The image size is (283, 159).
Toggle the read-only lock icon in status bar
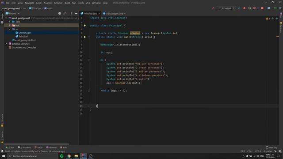click(x=275, y=151)
